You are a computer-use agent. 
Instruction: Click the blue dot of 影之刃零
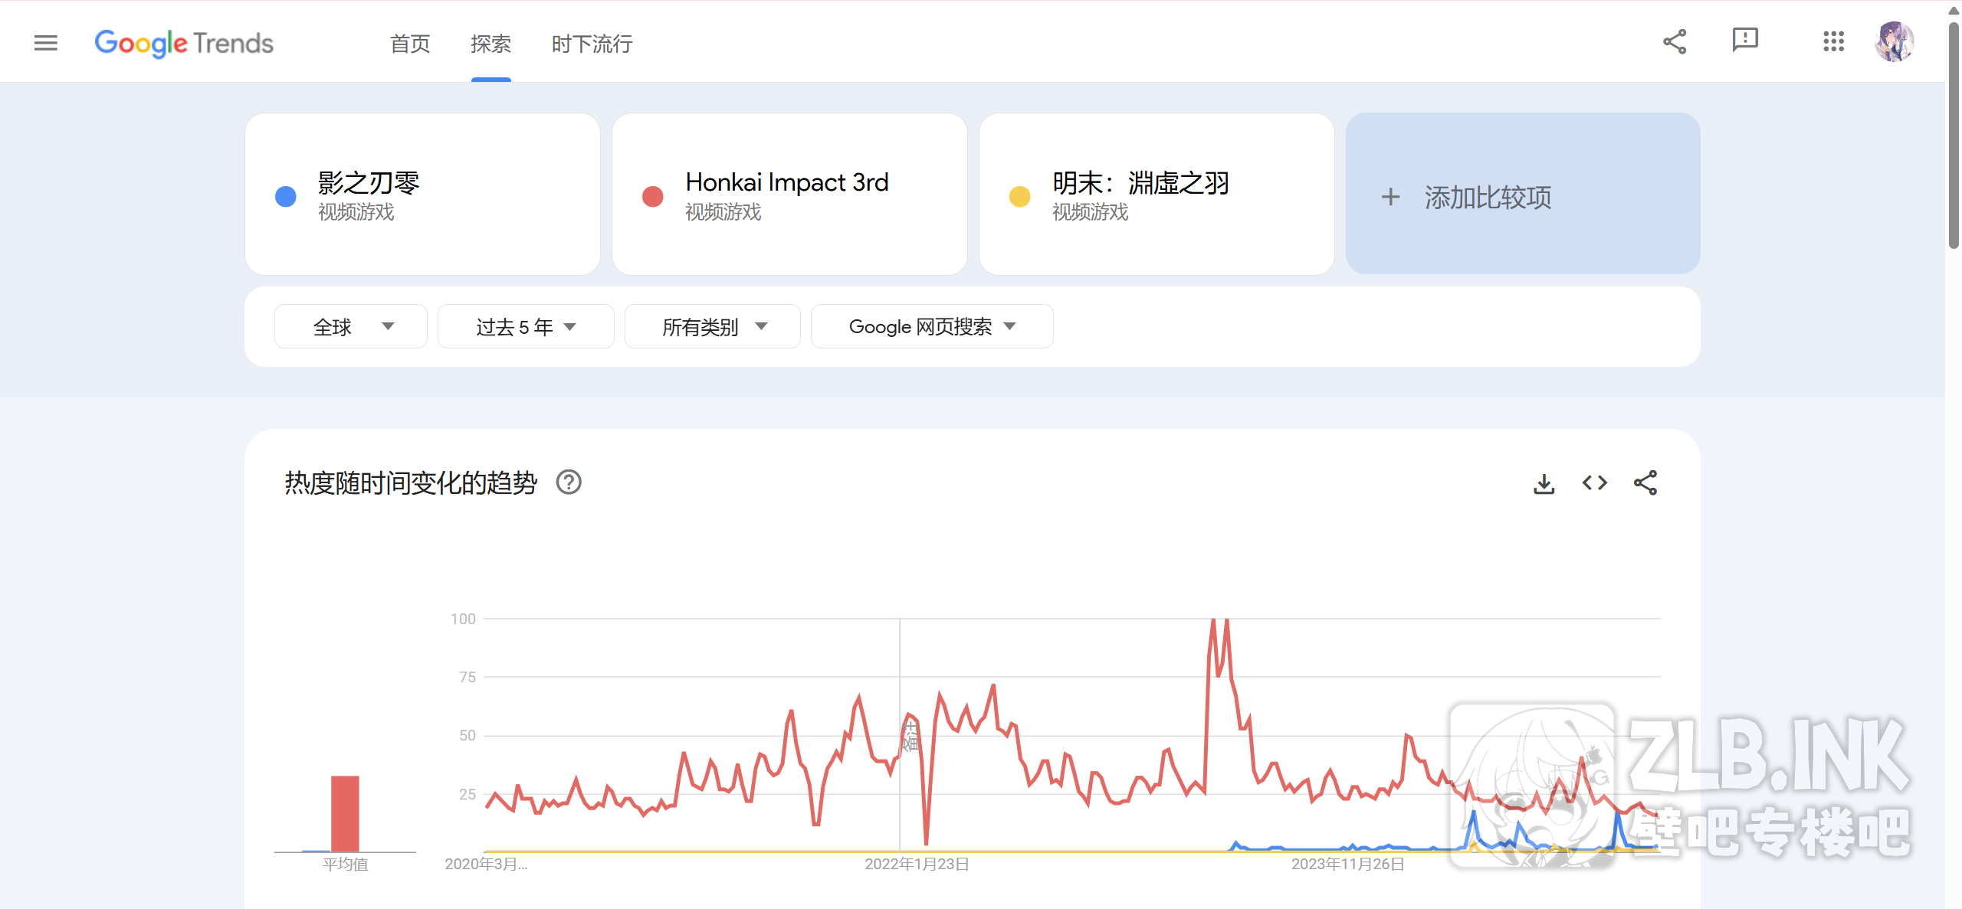286,196
